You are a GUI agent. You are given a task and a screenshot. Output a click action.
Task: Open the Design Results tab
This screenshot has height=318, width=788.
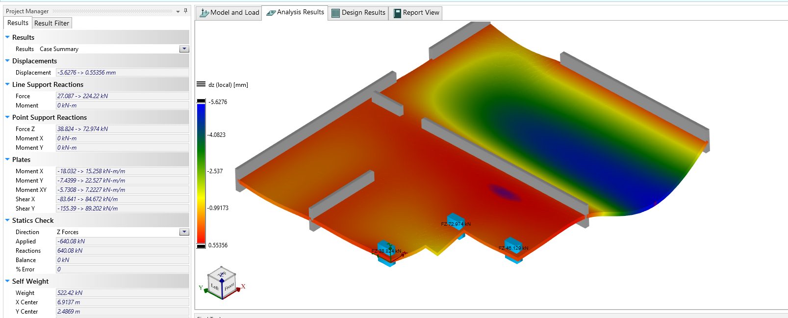pos(358,13)
